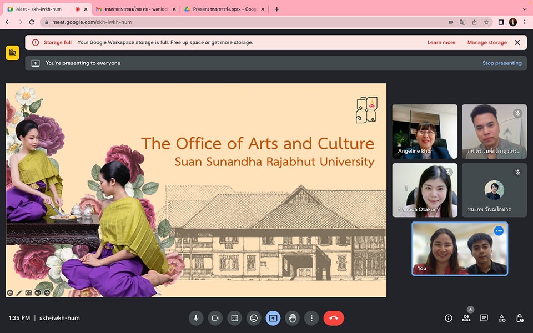Mute the microphone in the call bar

(195, 318)
